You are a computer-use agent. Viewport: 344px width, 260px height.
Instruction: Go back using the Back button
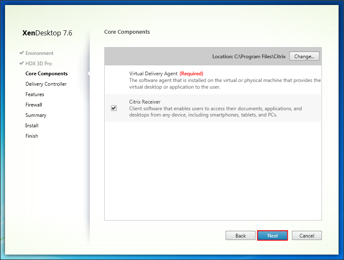(241, 235)
